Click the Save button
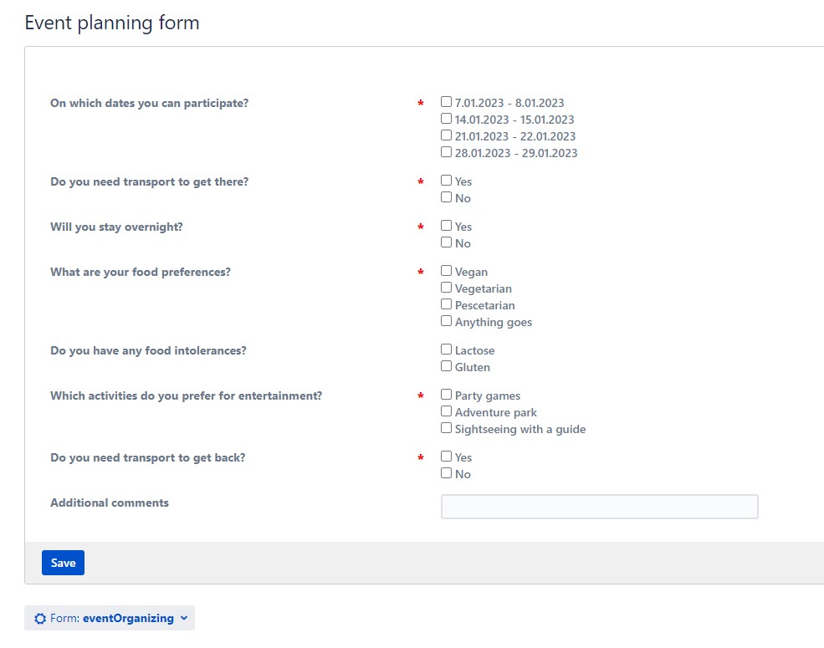The width and height of the screenshot is (824, 648). (x=63, y=562)
